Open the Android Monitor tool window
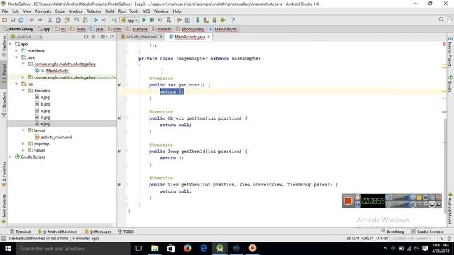The height and width of the screenshot is (255, 454). 57,232
